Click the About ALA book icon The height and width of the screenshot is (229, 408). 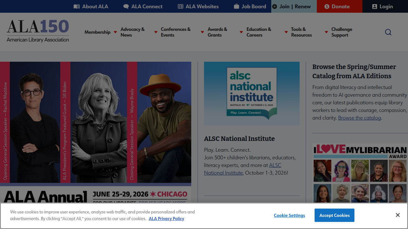pyautogui.click(x=76, y=6)
